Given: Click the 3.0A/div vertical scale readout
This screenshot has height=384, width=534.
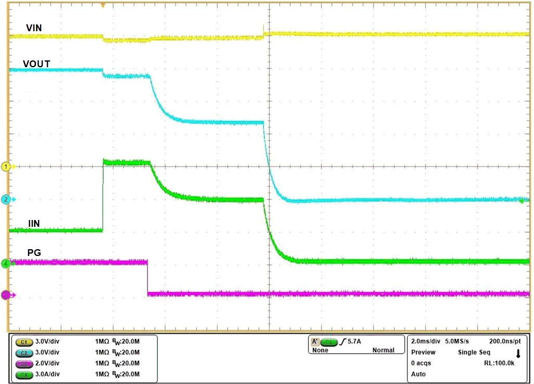Looking at the screenshot, I should tap(47, 374).
